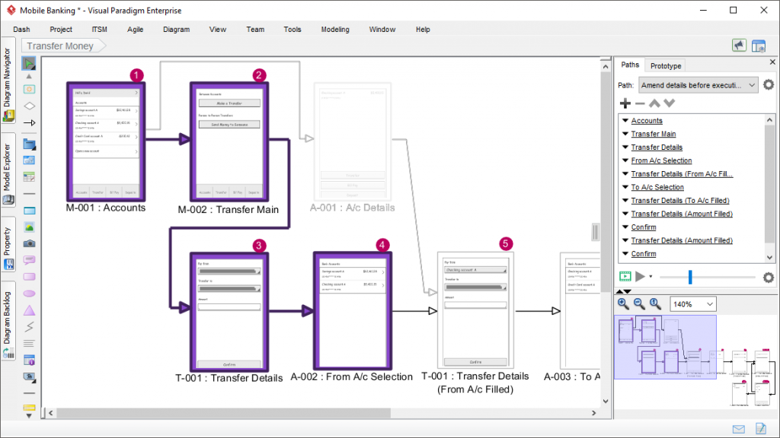Collapse the Accounts entry in the path list
The height and width of the screenshot is (438, 780).
(x=625, y=119)
